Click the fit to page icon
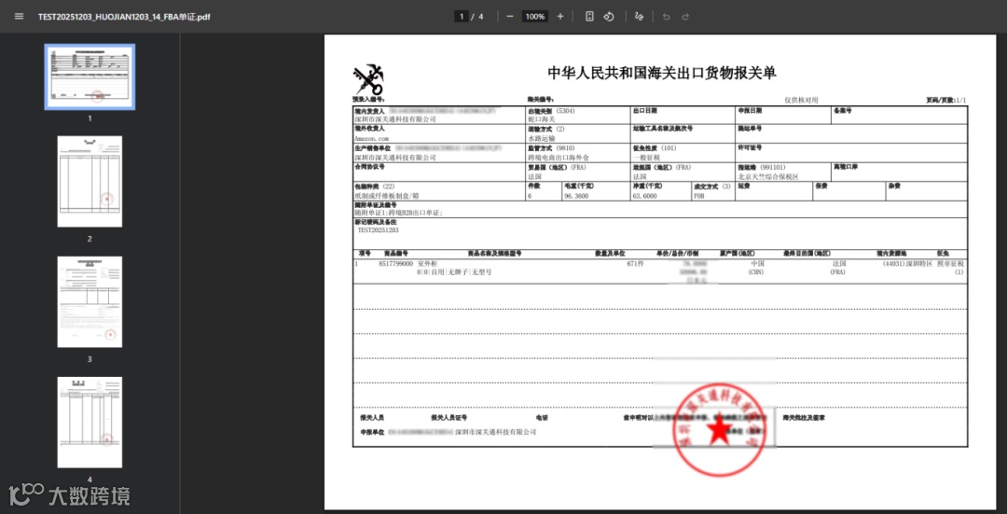Screen dimensions: 1007x514 coord(589,17)
